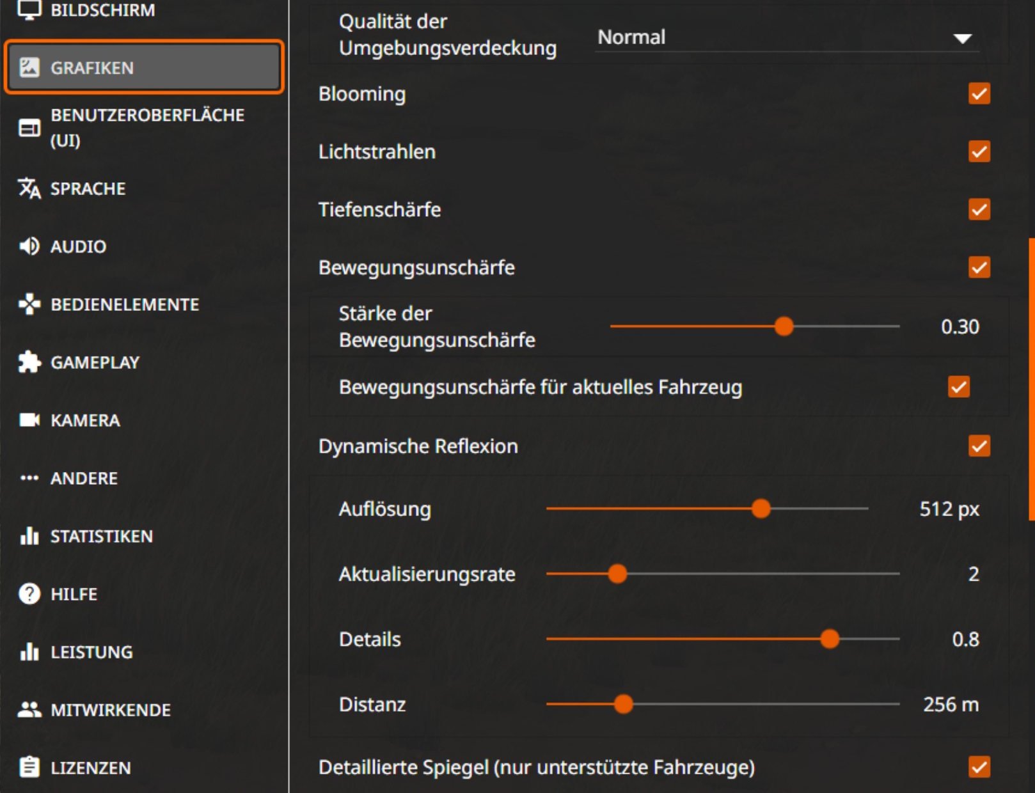Click the Auflösung slider handle
The height and width of the screenshot is (793, 1035).
761,509
